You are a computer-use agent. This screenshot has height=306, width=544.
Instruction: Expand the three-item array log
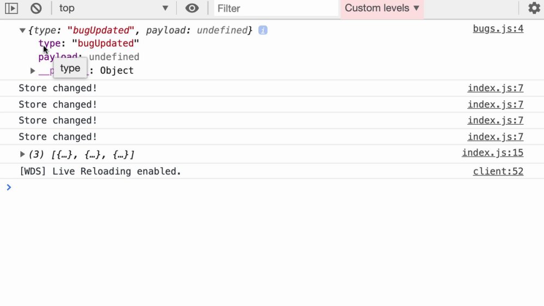pyautogui.click(x=22, y=154)
